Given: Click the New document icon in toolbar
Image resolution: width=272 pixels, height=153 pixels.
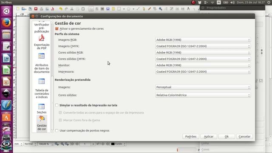Looking at the screenshot, I should (18, 8).
